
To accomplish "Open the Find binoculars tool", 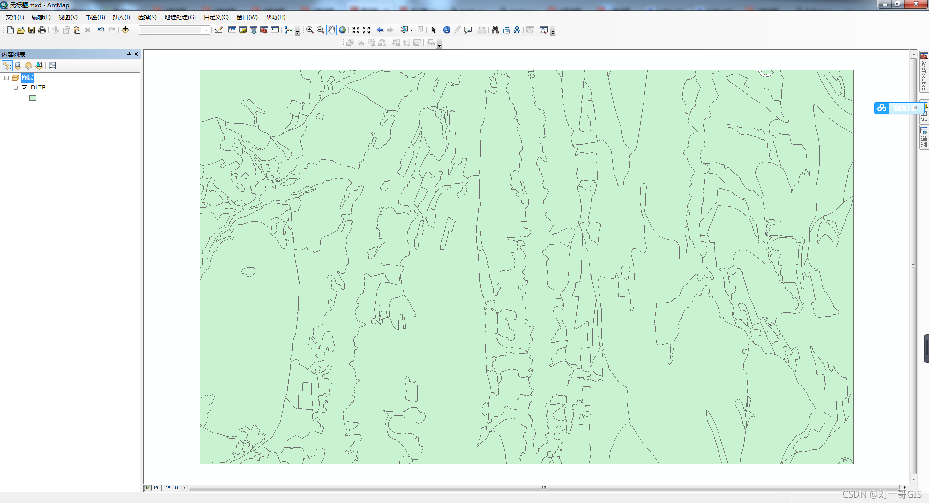I will pos(495,30).
